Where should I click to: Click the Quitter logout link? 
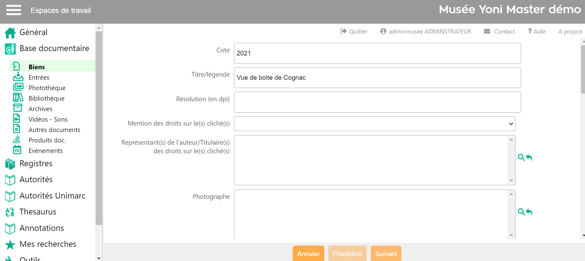(354, 31)
